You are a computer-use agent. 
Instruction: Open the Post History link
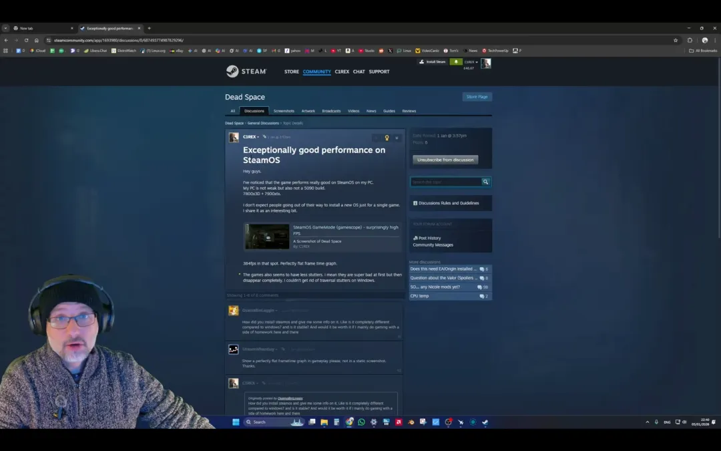429,238
